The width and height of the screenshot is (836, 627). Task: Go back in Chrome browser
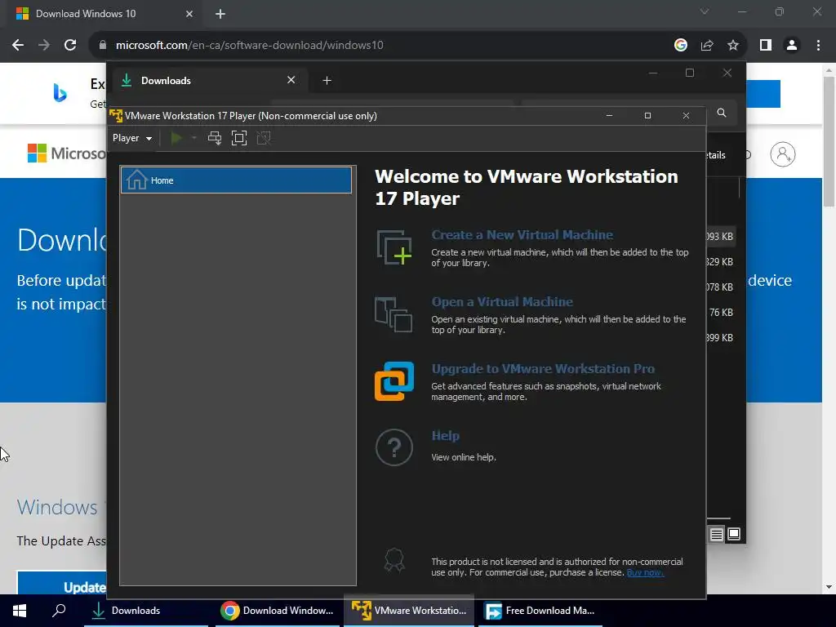[x=18, y=46]
